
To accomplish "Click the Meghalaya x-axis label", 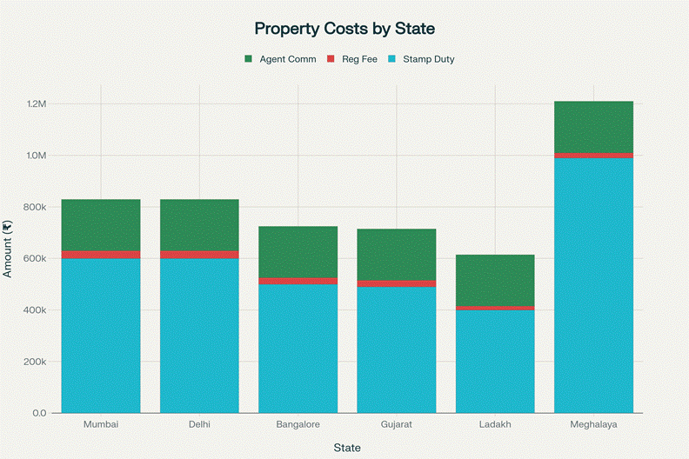I will coord(593,424).
